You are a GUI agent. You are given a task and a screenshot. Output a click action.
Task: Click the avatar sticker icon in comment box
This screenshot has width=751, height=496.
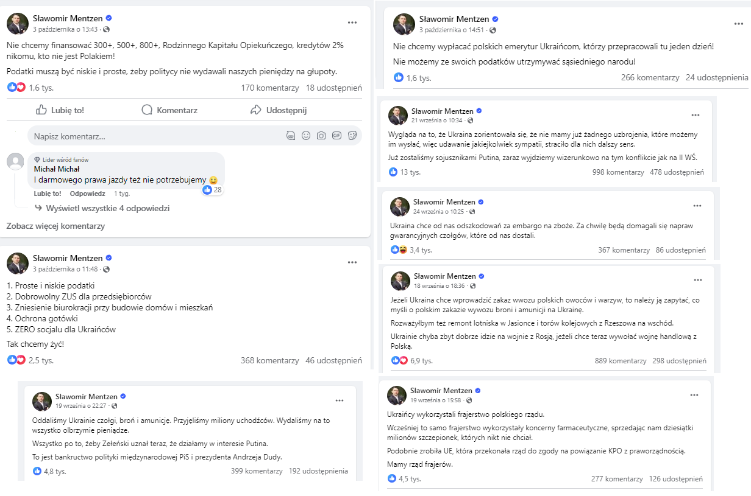point(291,136)
